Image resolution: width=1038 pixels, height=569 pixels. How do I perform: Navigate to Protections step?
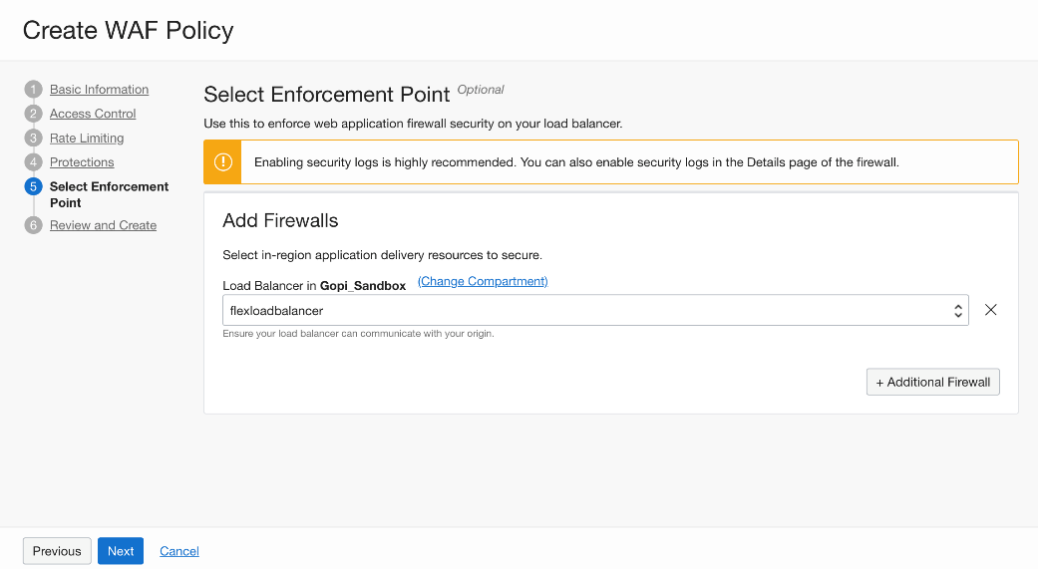tap(82, 162)
